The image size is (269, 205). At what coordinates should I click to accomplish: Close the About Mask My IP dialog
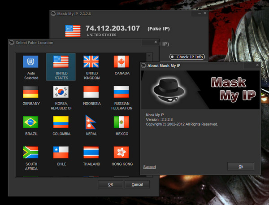coord(257,65)
